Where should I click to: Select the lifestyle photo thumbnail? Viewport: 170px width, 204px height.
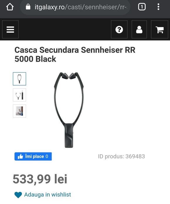[x=19, y=111]
